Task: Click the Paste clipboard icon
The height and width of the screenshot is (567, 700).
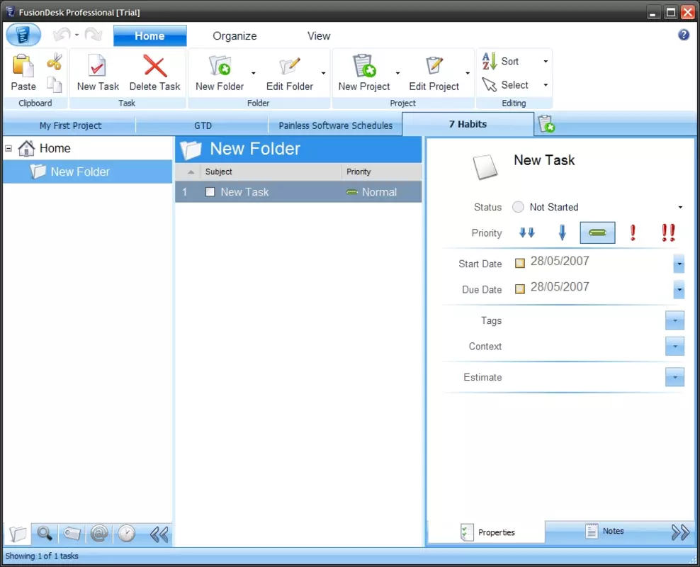Action: (x=23, y=66)
